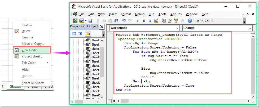This screenshot has height=107, width=259.
Task: Save the VBA project with the floppy disk icon
Action: pos(90,21)
